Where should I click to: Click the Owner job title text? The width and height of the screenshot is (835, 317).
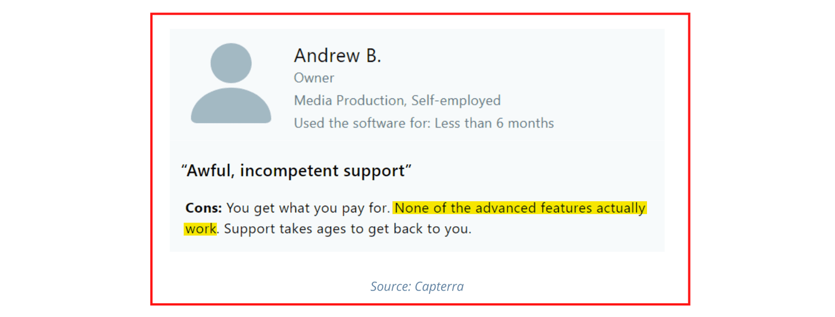click(314, 78)
